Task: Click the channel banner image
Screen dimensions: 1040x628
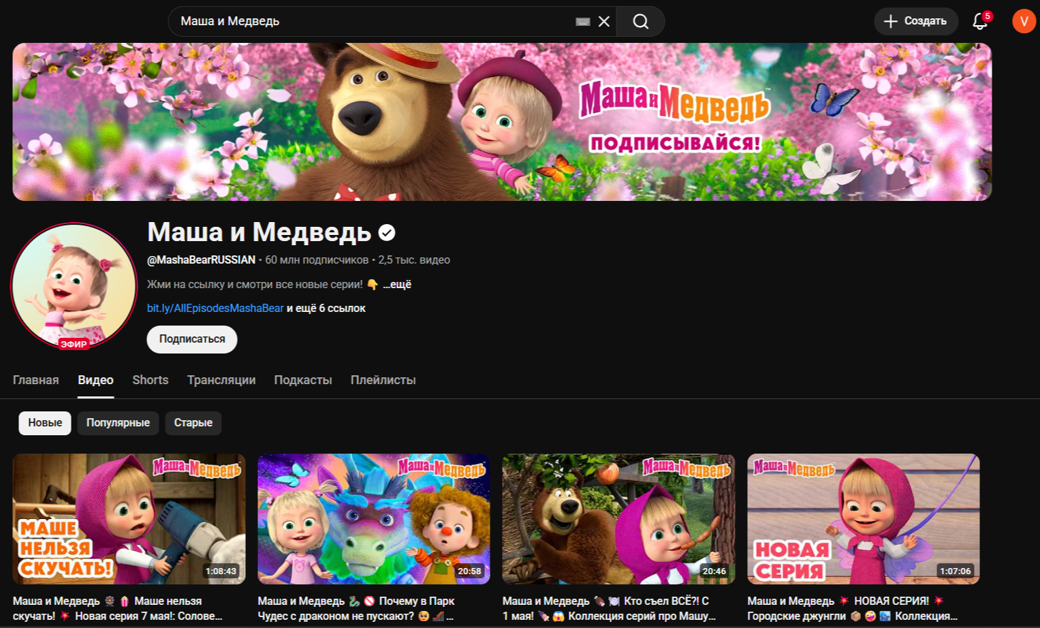Action: (x=502, y=122)
